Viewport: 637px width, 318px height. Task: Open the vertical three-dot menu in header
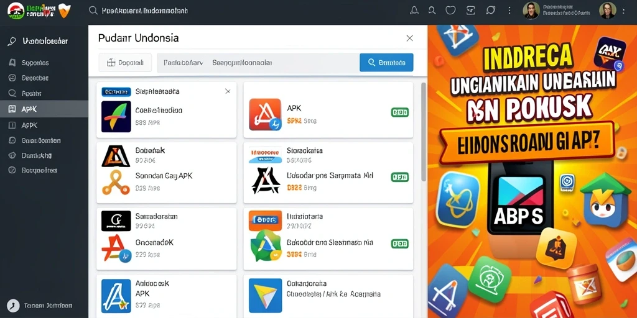[509, 10]
